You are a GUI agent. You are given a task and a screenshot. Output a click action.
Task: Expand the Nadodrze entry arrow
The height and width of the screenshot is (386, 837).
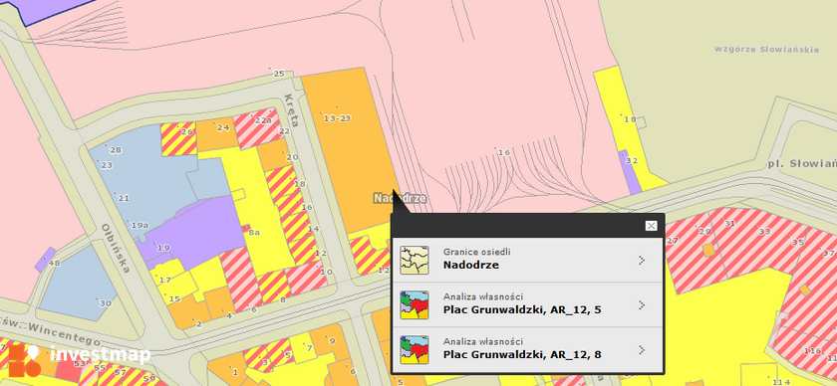point(642,261)
